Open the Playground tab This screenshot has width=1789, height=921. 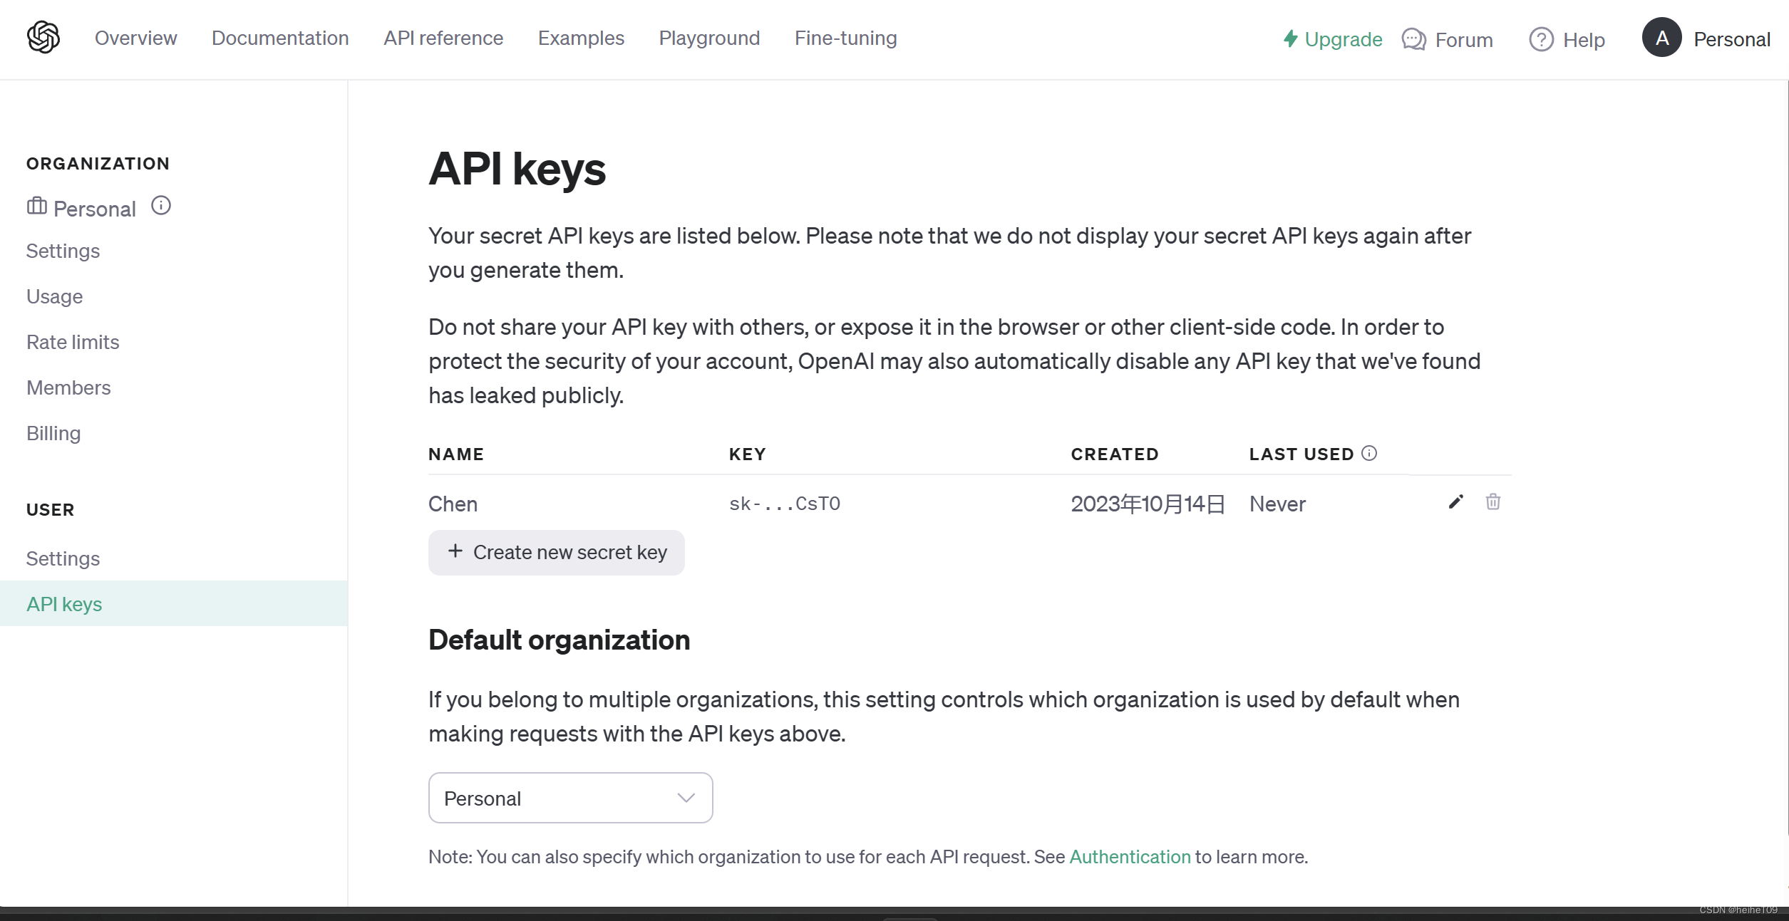(x=709, y=38)
